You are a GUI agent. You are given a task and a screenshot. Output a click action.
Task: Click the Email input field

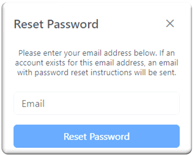pos(97,103)
